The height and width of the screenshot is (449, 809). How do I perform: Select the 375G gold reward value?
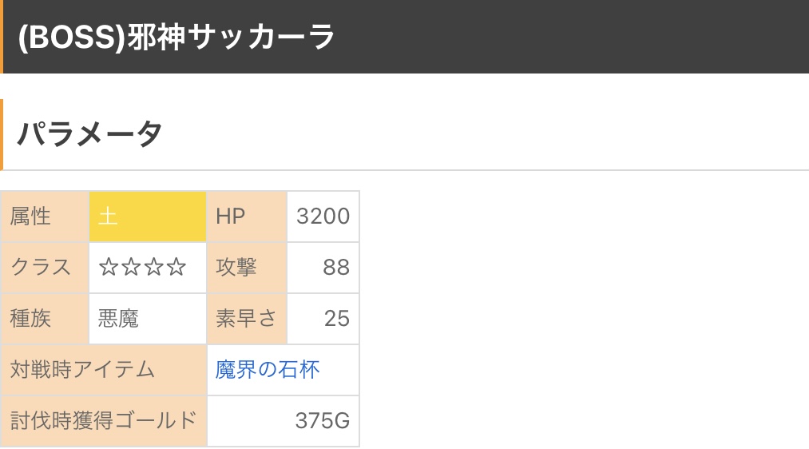pos(322,421)
